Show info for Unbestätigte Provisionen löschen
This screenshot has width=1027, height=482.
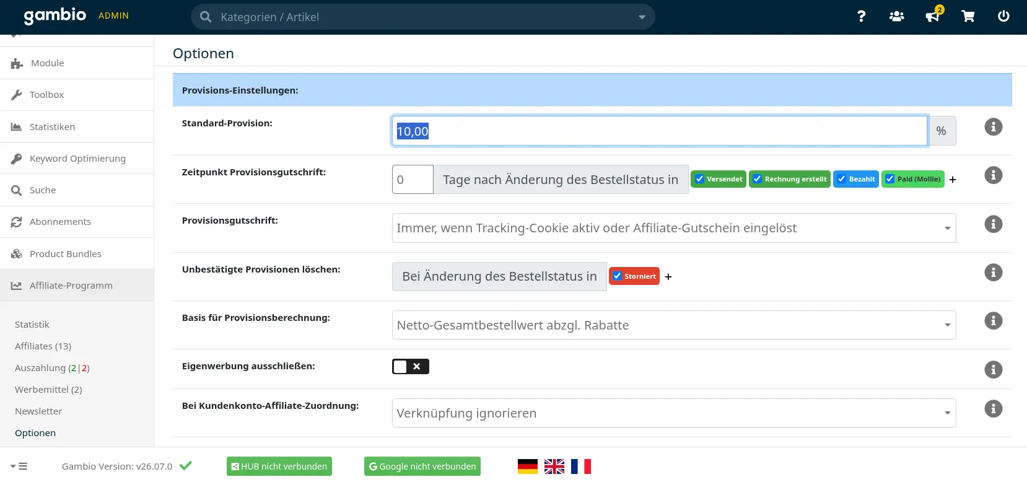coord(993,273)
